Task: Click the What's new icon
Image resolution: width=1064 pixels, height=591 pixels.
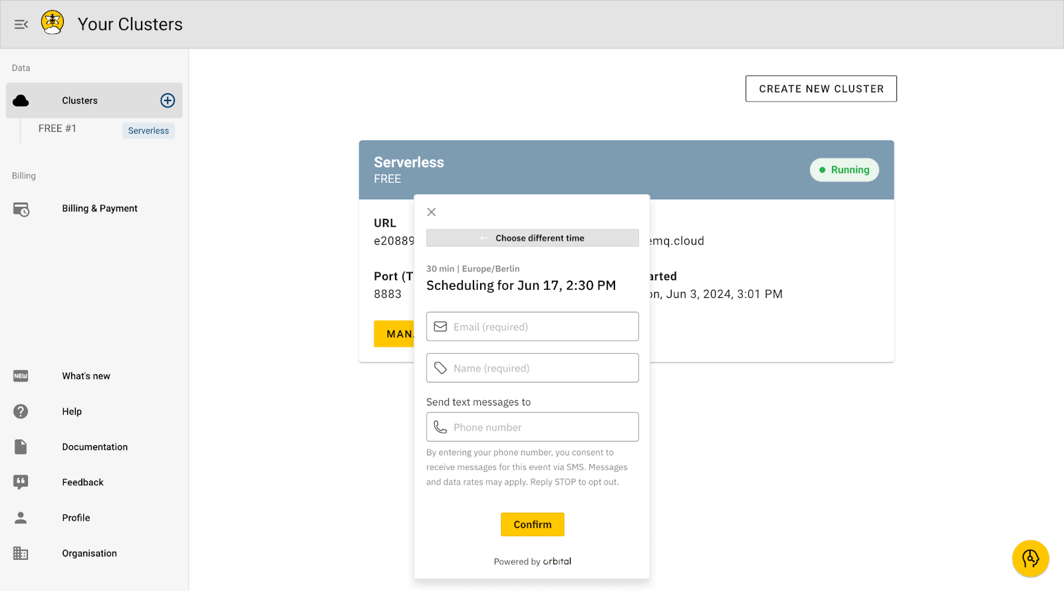Action: pyautogui.click(x=21, y=376)
